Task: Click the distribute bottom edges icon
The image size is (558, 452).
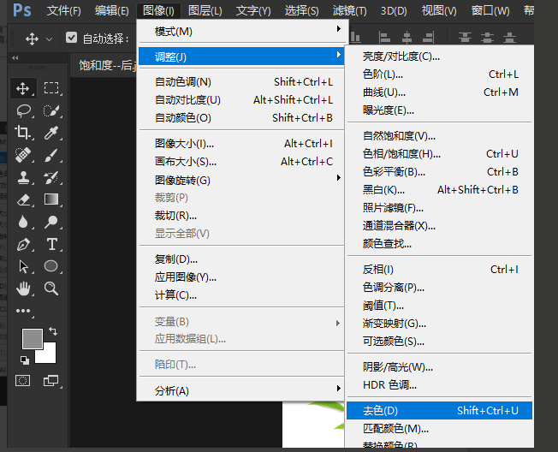Action: (509, 37)
